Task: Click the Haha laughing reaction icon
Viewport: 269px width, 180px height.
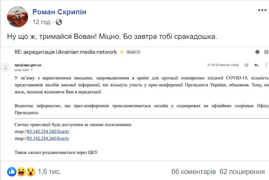Action: click(x=21, y=172)
